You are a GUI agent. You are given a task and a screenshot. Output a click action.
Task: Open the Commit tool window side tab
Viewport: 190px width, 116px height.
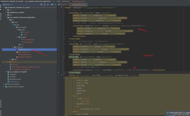pyautogui.click(x=1, y=16)
